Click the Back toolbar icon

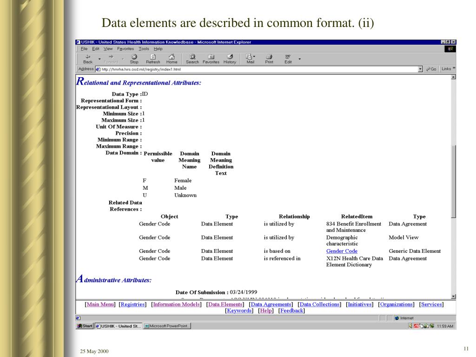[88, 59]
